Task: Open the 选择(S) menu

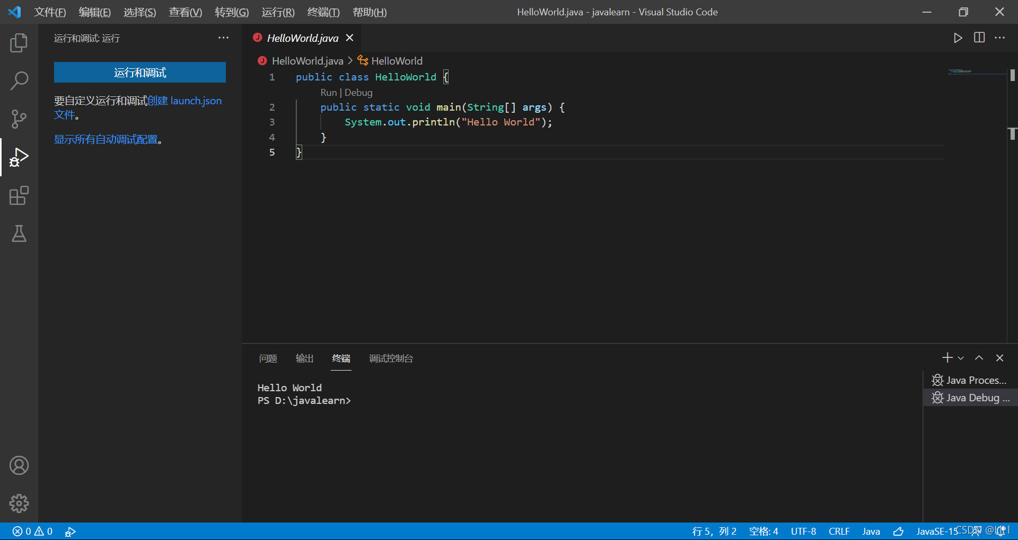Action: click(x=140, y=12)
